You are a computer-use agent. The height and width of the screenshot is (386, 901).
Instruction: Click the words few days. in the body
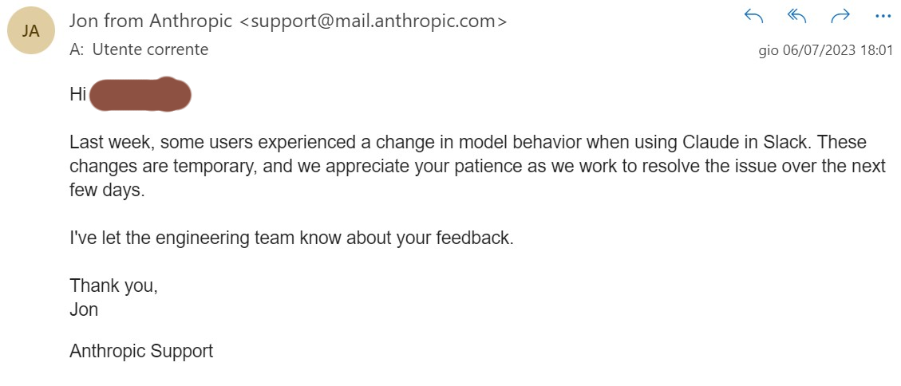point(106,190)
